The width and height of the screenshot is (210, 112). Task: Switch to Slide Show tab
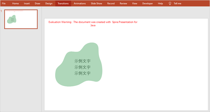pos(96,3)
